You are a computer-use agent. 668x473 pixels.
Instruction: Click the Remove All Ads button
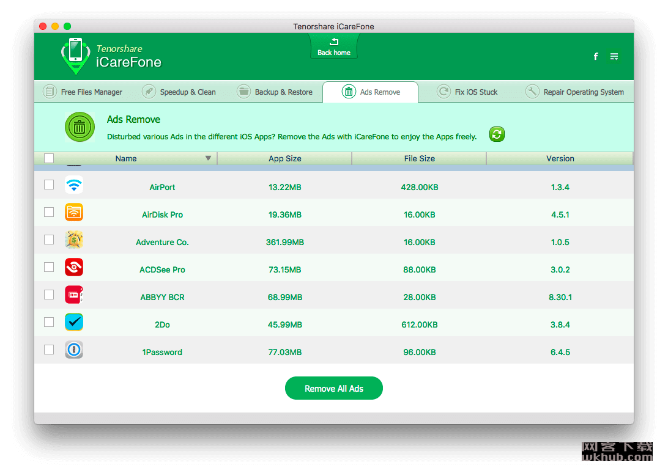click(334, 388)
